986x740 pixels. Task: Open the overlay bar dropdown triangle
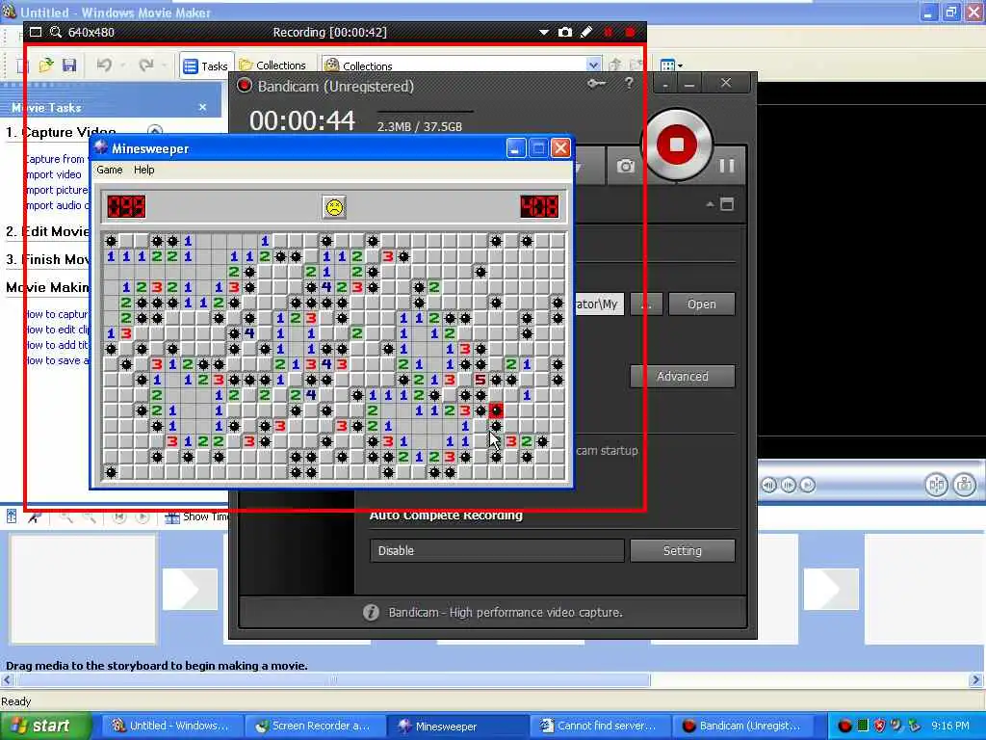544,33
